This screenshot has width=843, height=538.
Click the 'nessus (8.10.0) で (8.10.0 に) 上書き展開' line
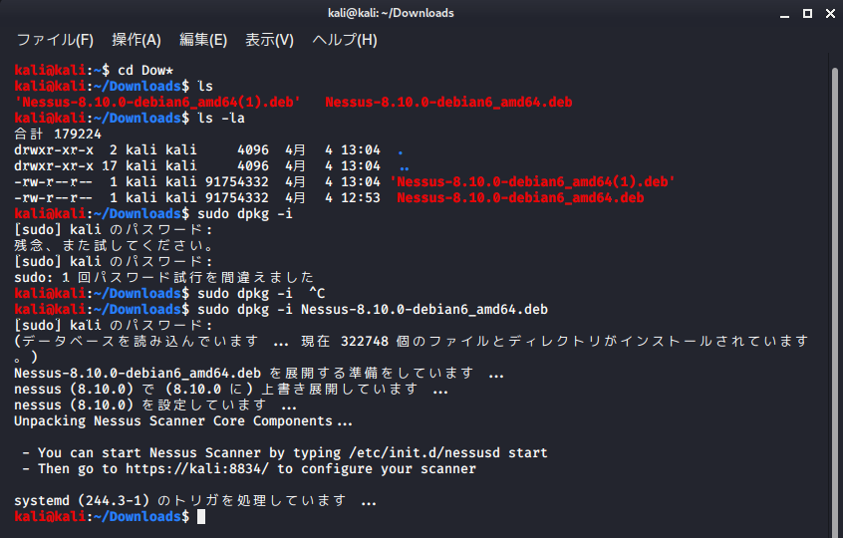click(231, 390)
